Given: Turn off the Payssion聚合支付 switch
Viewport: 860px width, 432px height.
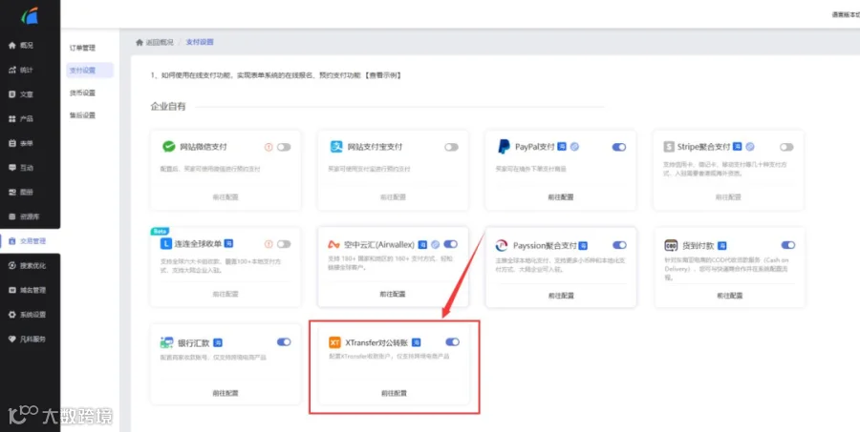Looking at the screenshot, I should pos(619,245).
